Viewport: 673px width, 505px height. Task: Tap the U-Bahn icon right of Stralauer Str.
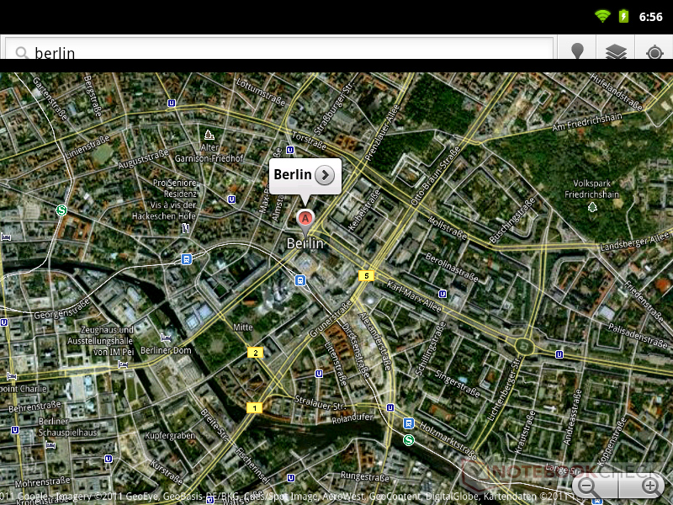(x=390, y=407)
